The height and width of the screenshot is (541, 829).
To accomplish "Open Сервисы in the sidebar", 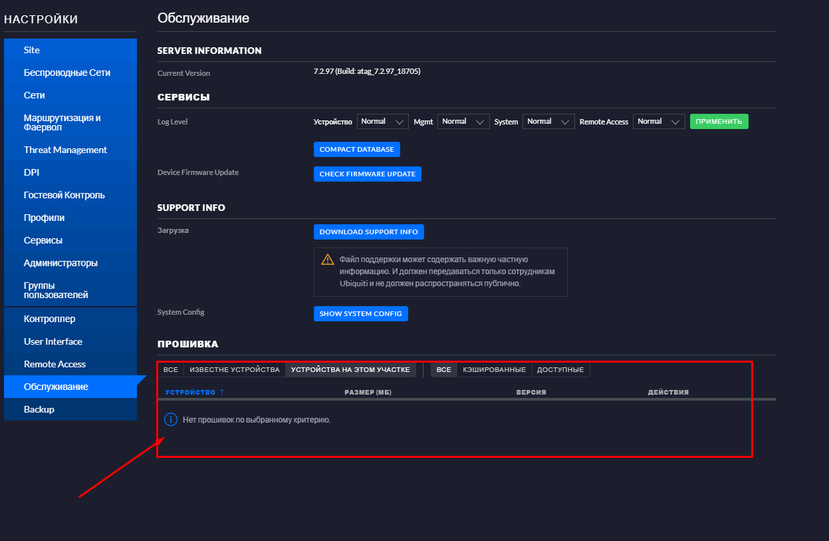I will [x=70, y=240].
